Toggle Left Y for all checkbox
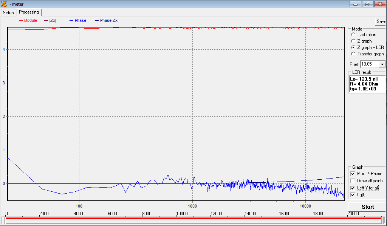 click(353, 188)
